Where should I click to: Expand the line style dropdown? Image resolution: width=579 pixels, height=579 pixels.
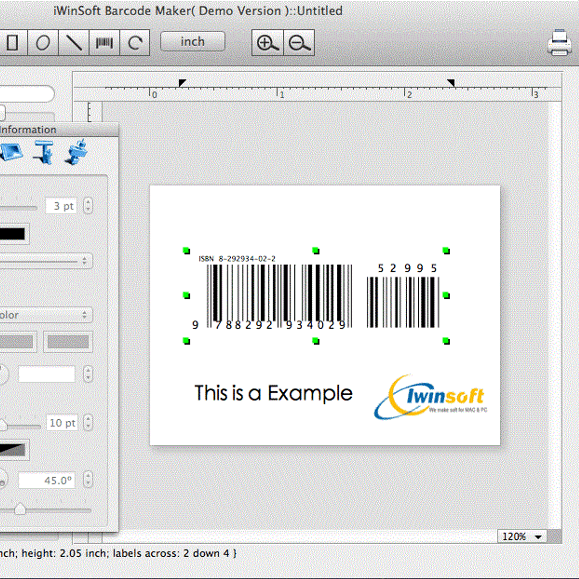coord(46,261)
